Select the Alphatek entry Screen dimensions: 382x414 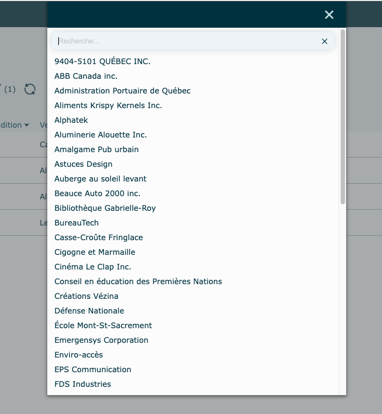(x=71, y=120)
